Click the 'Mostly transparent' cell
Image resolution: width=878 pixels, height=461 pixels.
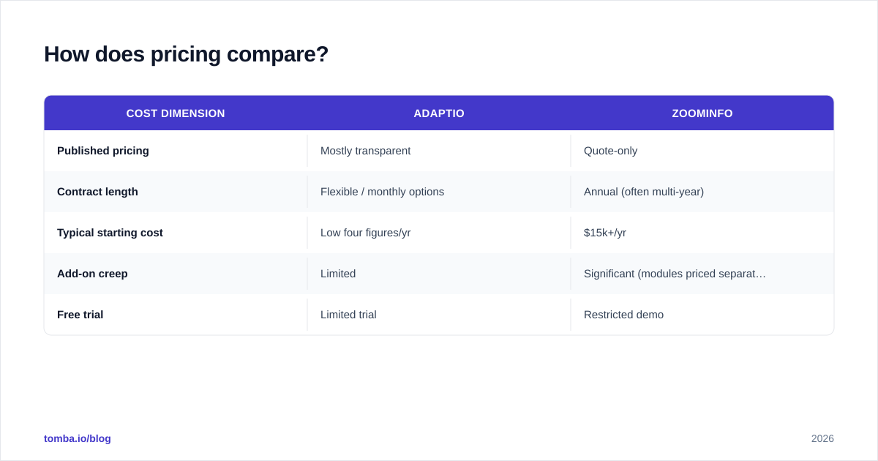(366, 151)
